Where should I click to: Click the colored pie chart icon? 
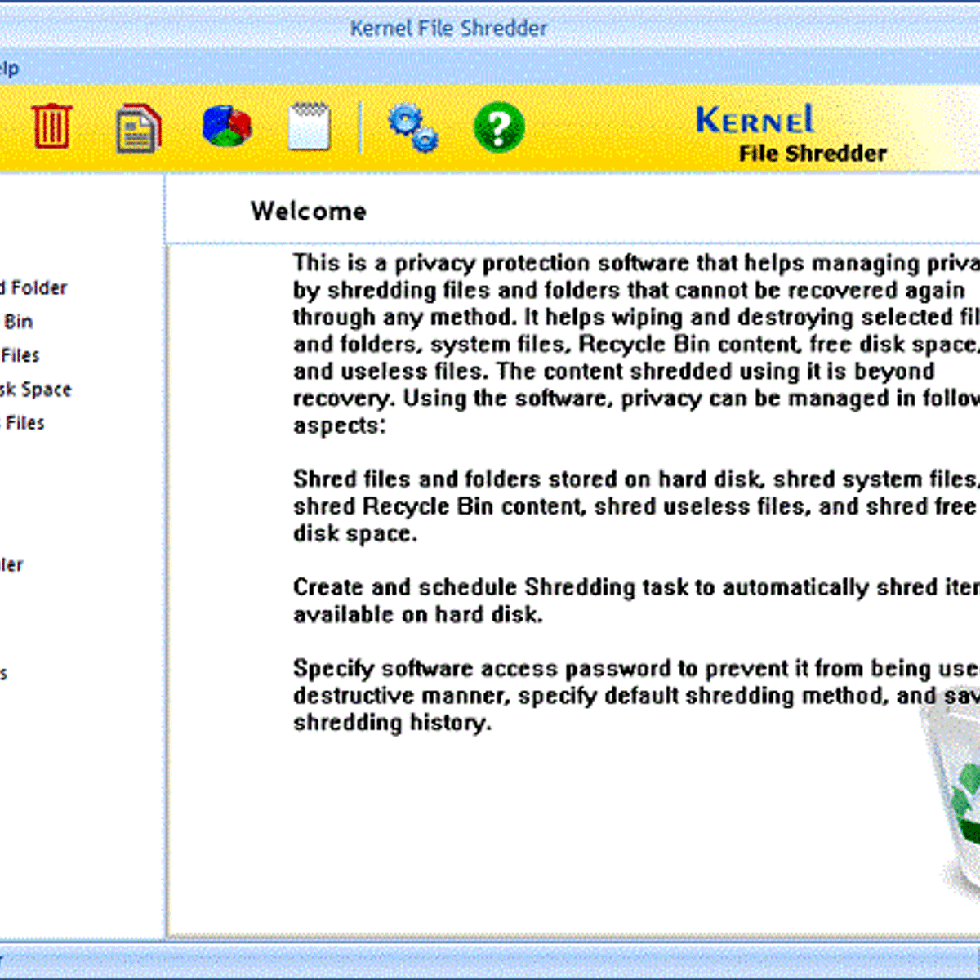[227, 127]
